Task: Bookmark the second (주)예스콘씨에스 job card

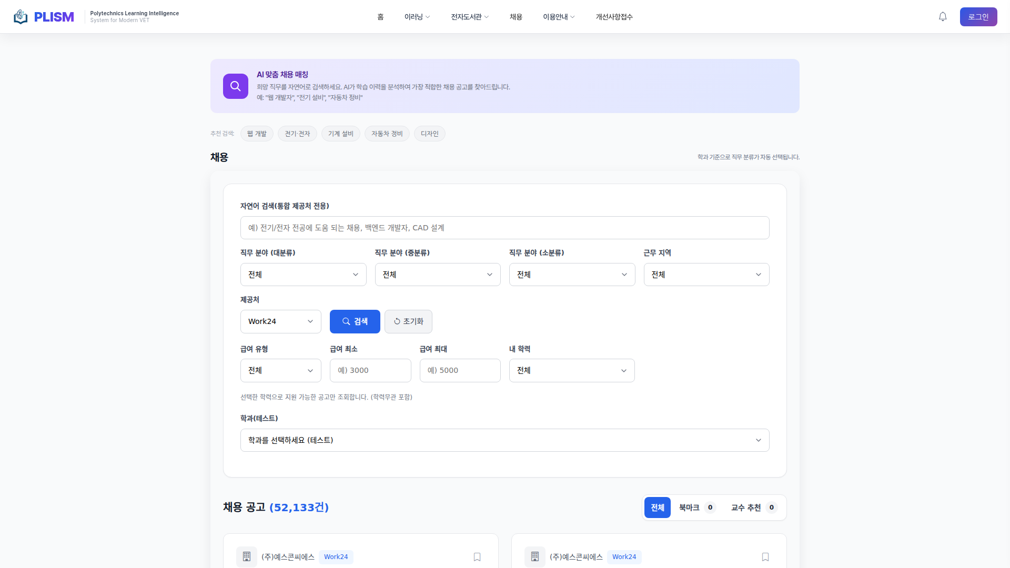Action: pos(765,556)
